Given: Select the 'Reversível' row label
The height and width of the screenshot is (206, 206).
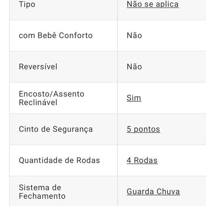Looking at the screenshot, I should click(x=38, y=67).
